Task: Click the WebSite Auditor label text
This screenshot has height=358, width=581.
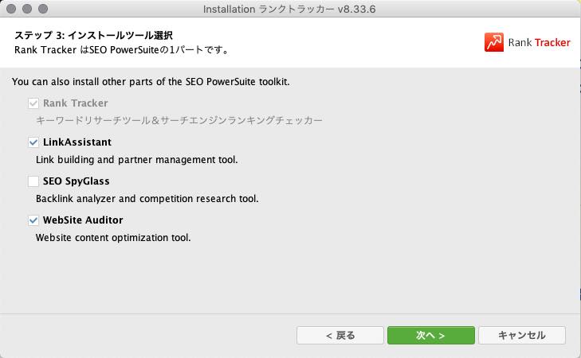Action: [83, 220]
